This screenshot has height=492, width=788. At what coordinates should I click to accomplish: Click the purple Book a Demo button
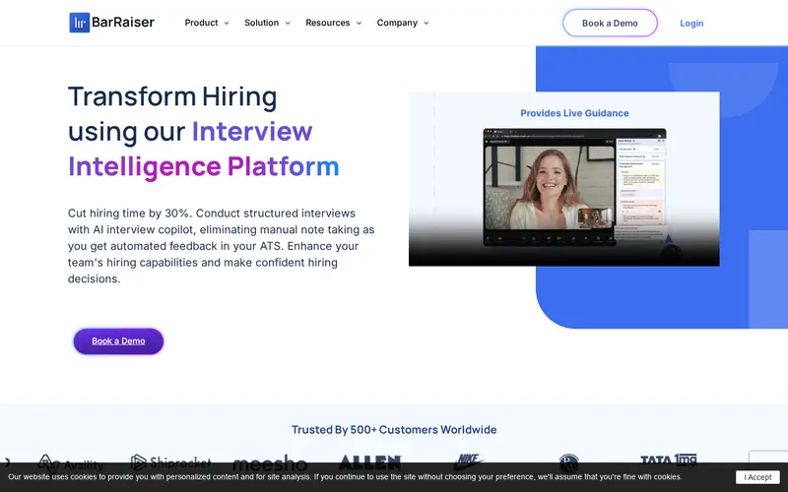(x=118, y=341)
